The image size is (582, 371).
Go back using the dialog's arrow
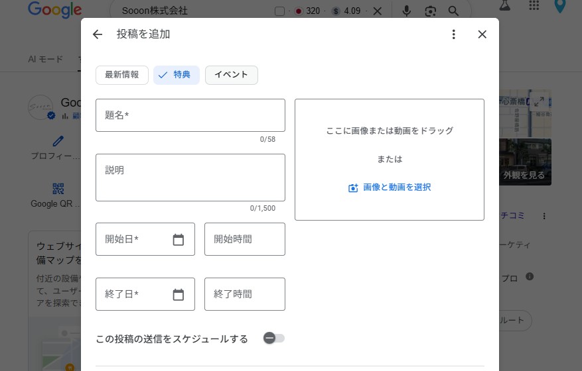[98, 34]
